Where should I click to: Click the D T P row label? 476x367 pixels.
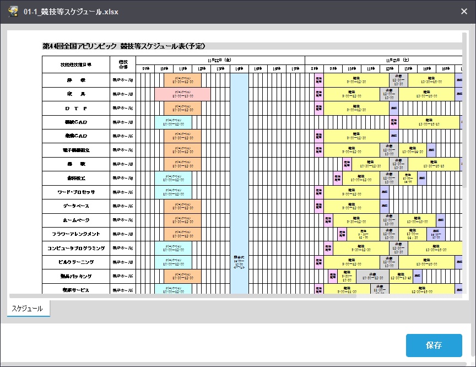pos(76,108)
